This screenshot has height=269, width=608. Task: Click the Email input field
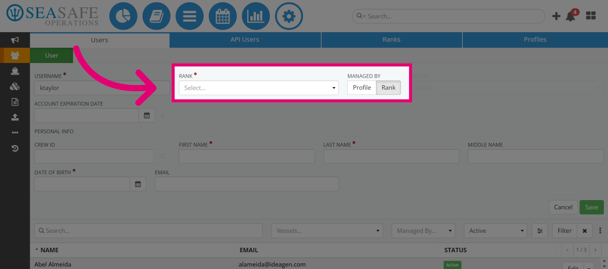click(x=247, y=184)
